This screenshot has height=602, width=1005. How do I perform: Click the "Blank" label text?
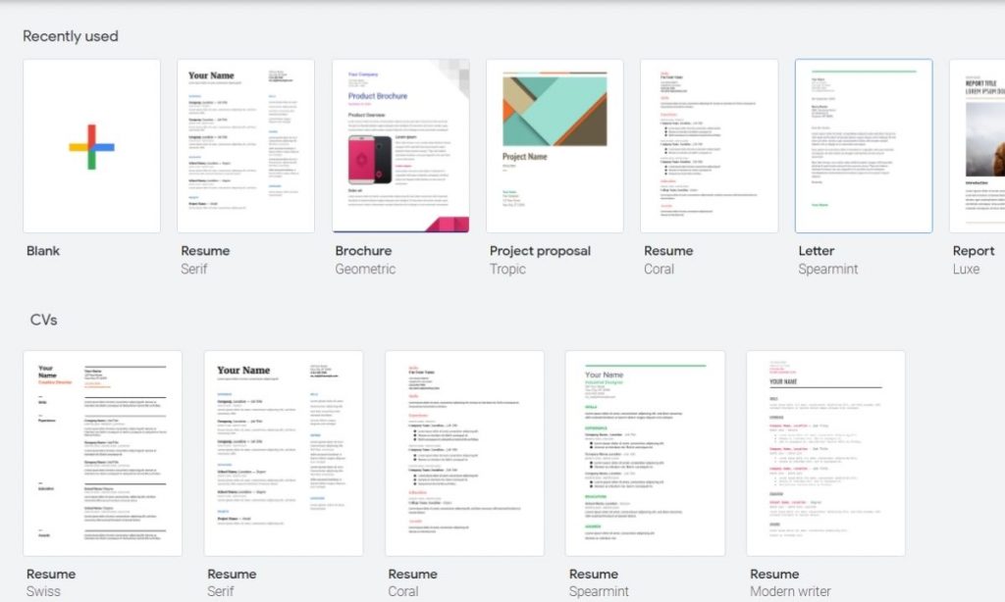pos(43,251)
